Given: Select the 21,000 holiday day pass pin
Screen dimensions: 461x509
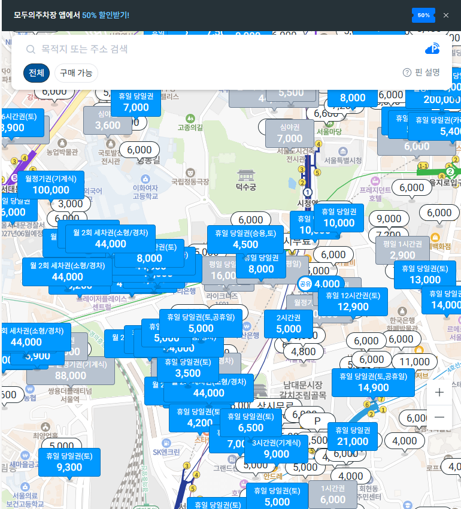Looking at the screenshot, I should pyautogui.click(x=353, y=437).
